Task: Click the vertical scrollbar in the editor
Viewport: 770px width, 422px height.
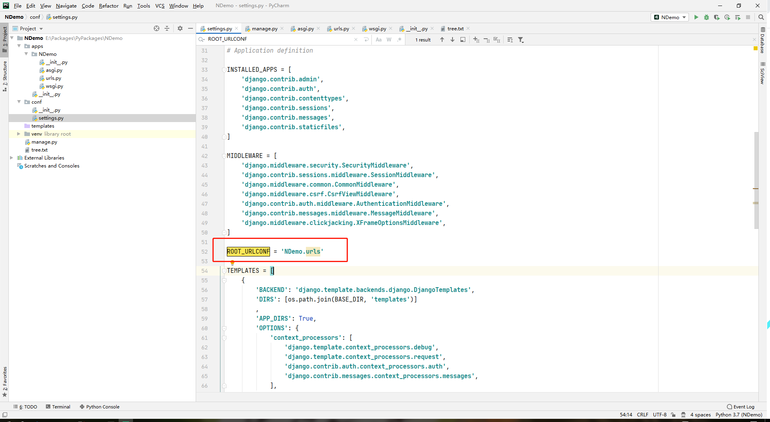Action: point(756,179)
